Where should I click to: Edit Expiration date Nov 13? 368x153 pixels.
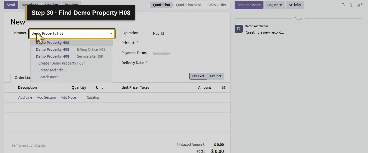pyautogui.click(x=158, y=33)
